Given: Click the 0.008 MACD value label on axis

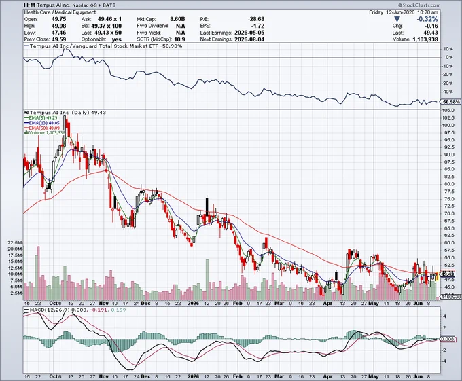Looking at the screenshot, I should [x=448, y=339].
